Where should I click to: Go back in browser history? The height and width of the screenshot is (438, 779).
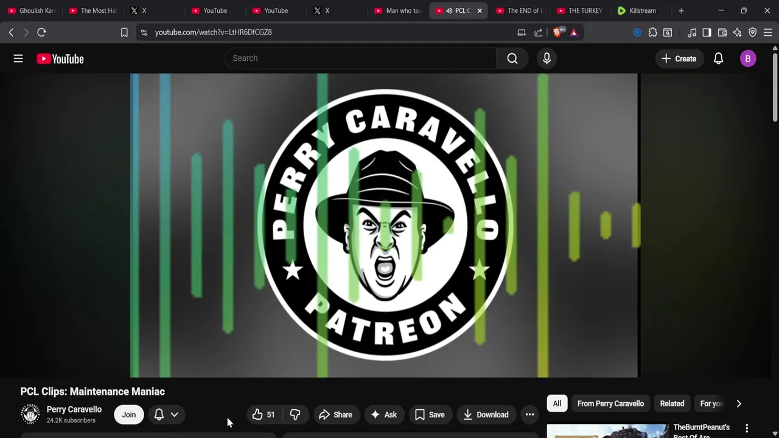(x=11, y=32)
